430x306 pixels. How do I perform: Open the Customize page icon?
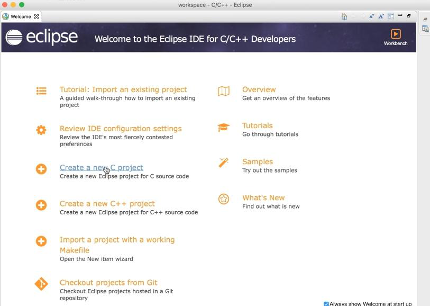click(x=391, y=16)
